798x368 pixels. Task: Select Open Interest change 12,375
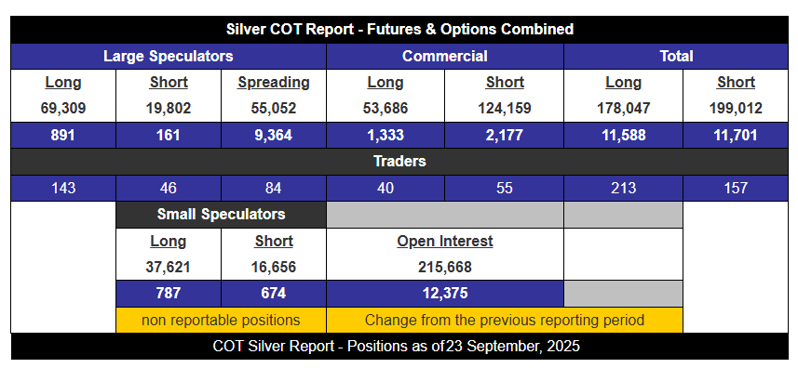[x=445, y=294]
